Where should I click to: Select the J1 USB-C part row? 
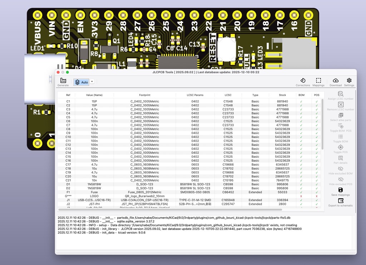[145, 200]
